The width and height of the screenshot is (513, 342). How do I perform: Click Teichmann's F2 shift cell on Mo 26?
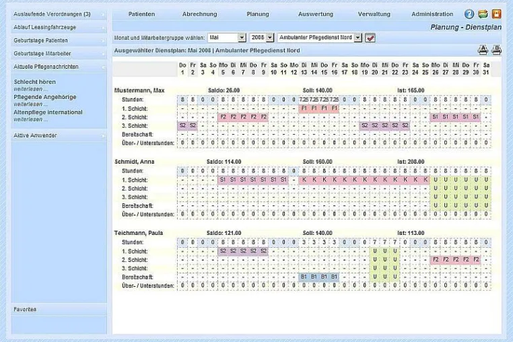pyautogui.click(x=436, y=259)
